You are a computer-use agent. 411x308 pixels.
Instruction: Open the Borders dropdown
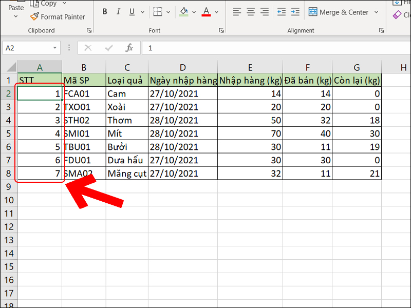click(x=167, y=12)
